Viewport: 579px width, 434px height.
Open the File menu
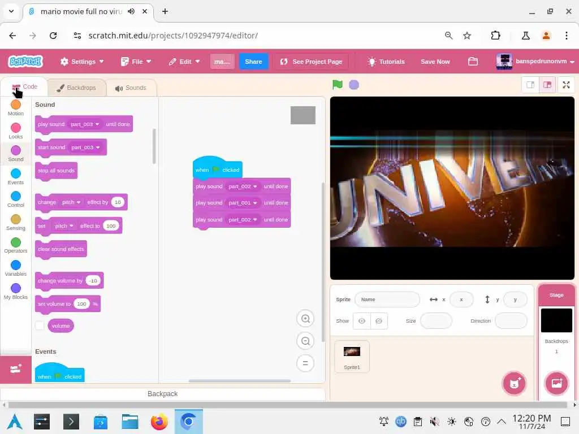(136, 61)
